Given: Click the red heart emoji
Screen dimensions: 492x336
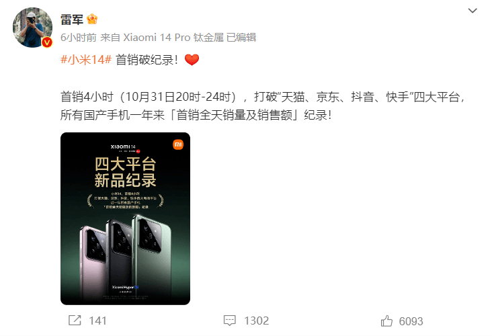Looking at the screenshot, I should point(192,60).
